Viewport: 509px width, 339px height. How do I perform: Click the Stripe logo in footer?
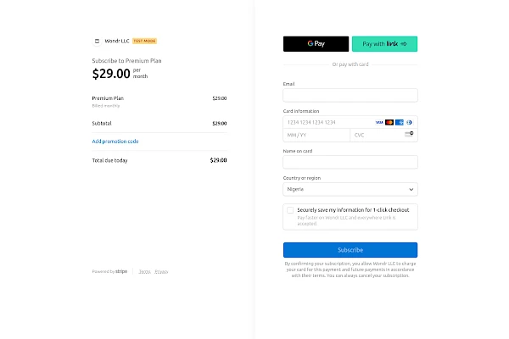[121, 271]
